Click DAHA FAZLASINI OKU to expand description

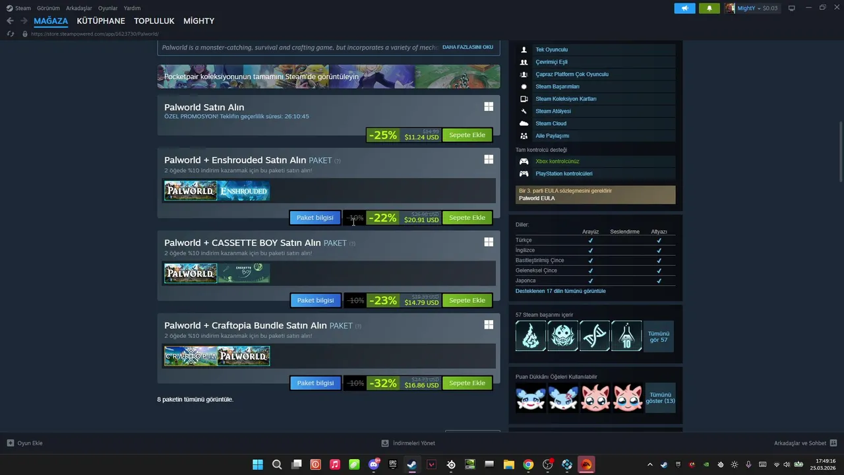467,47
